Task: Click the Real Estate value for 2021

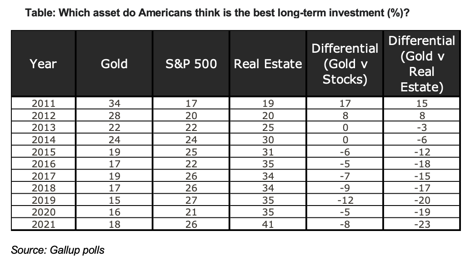Action: point(268,224)
